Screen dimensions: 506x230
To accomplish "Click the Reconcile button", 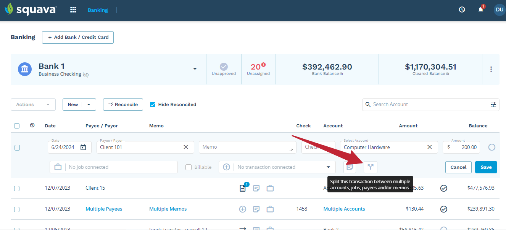I will click(x=123, y=105).
